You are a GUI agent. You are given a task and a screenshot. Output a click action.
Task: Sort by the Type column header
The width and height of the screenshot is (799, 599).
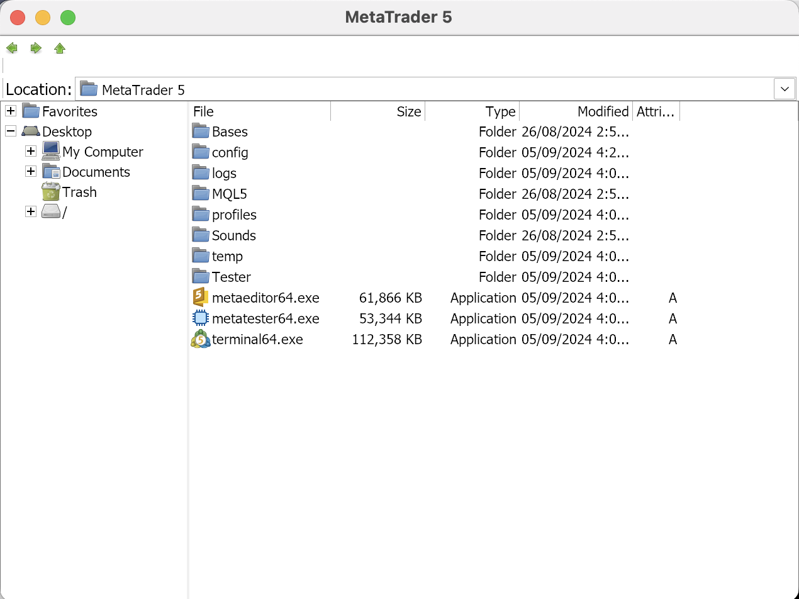472,111
